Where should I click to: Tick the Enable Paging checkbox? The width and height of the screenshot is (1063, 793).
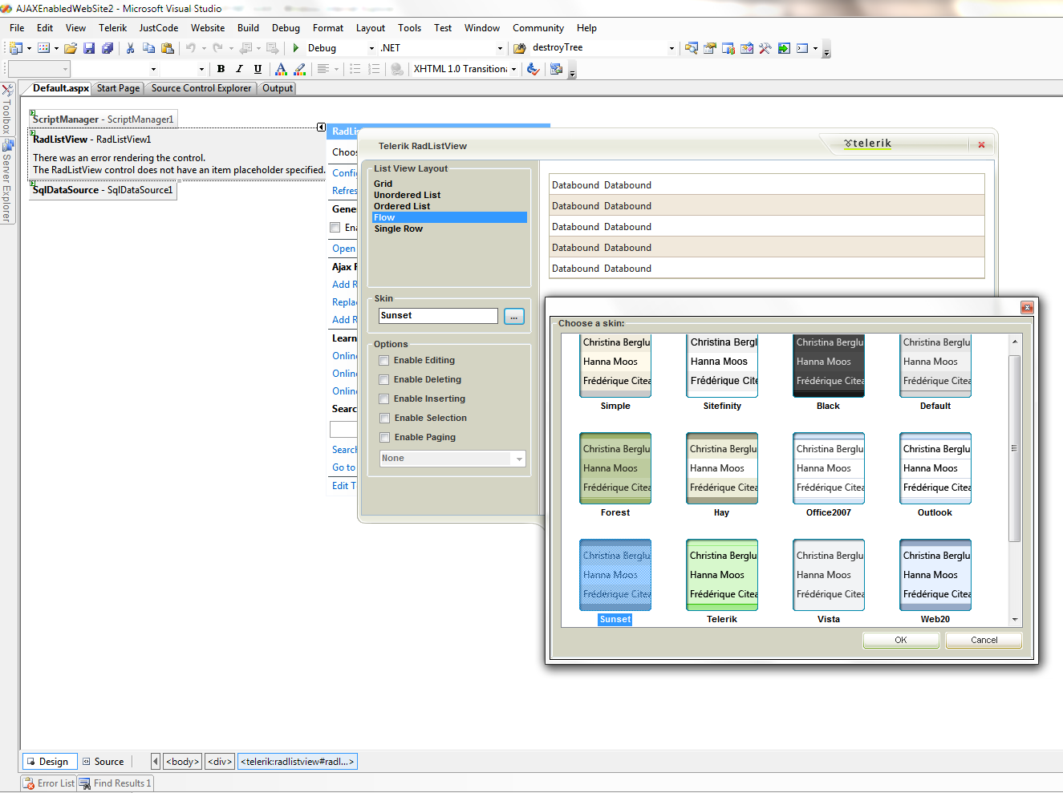[x=384, y=438]
